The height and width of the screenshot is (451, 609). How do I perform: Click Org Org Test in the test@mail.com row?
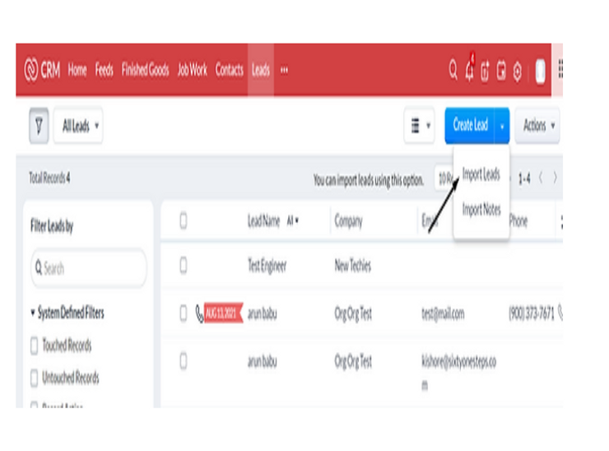(353, 314)
